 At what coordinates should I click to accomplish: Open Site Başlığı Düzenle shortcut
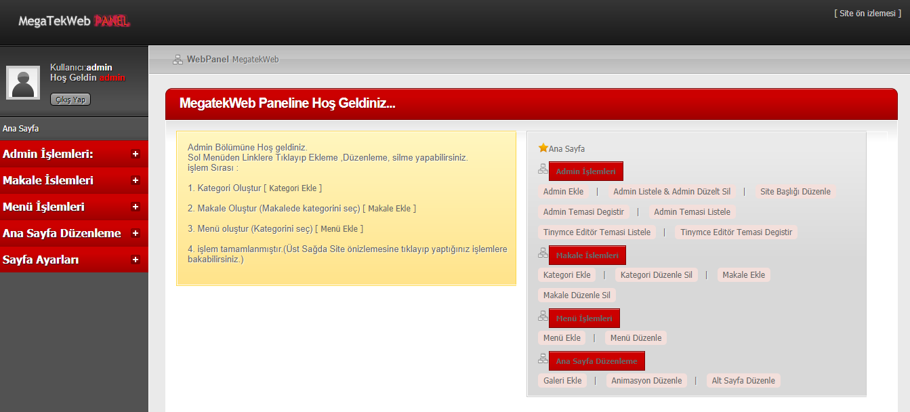(795, 192)
